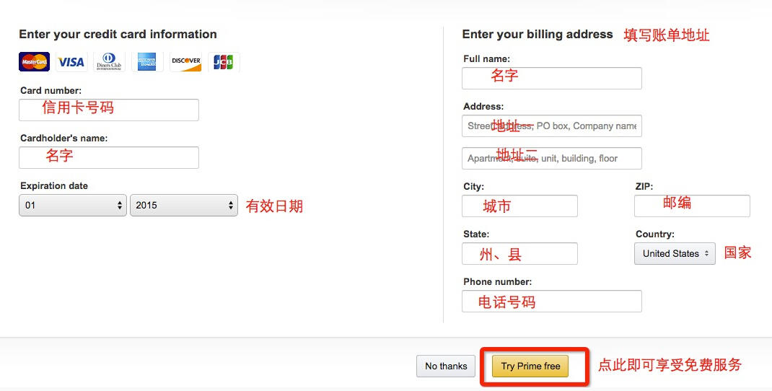Focus the ZIP code field
772x391 pixels.
(692, 206)
